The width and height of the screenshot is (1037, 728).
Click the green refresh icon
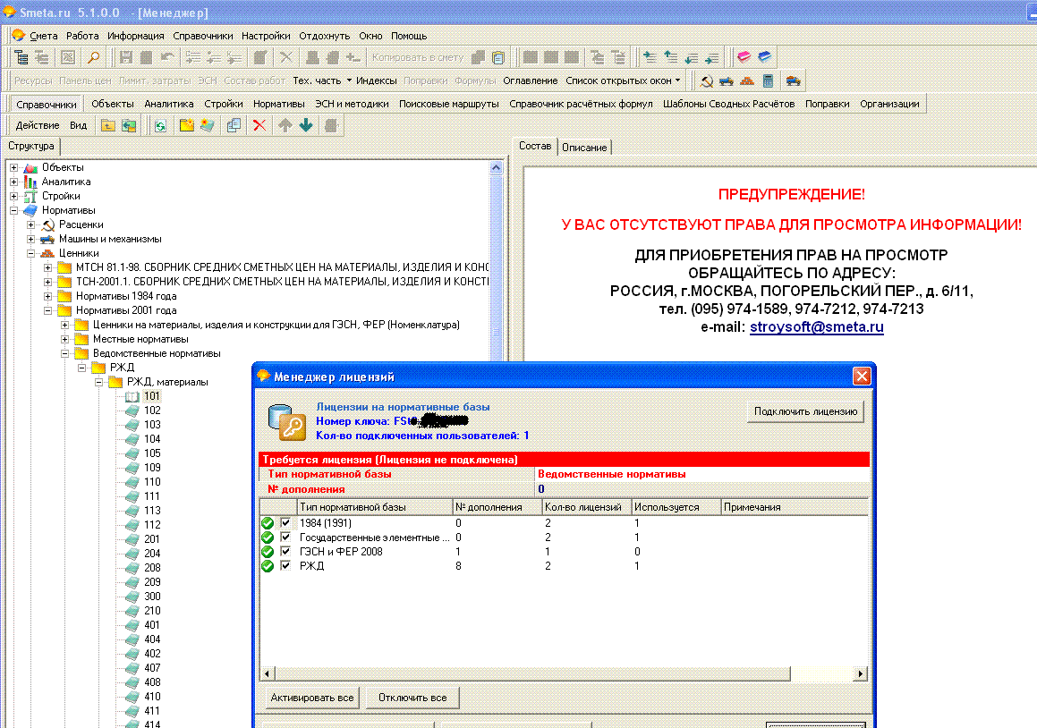(x=160, y=125)
